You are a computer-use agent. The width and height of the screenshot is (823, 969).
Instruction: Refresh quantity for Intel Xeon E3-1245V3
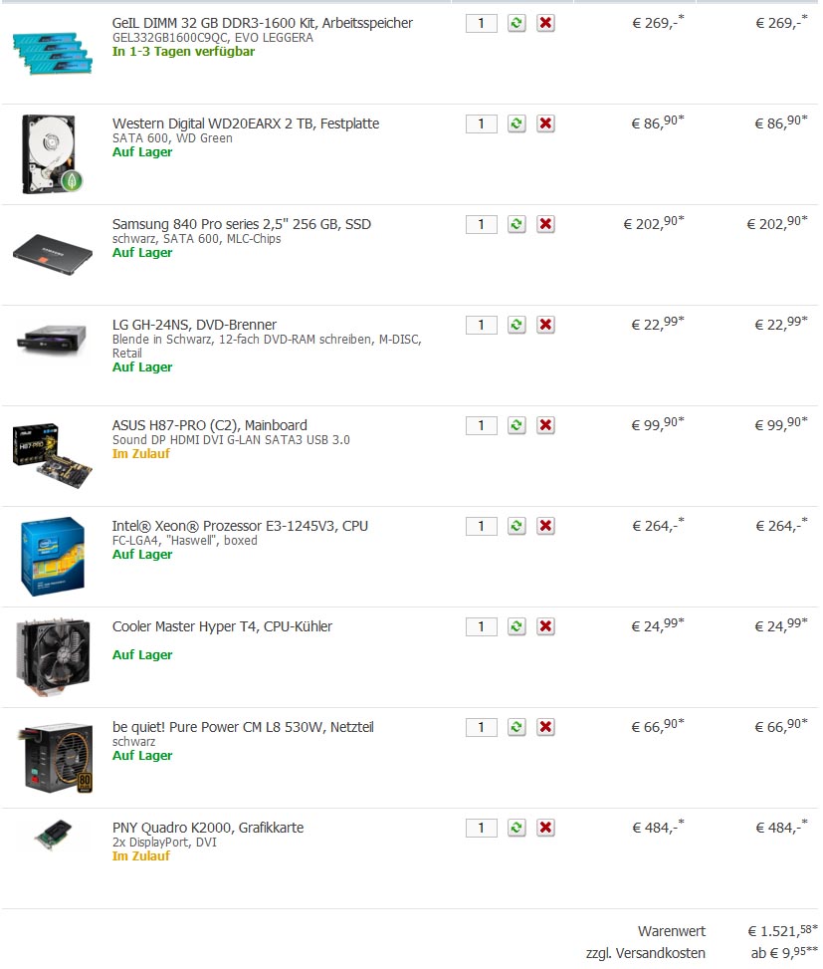(516, 527)
